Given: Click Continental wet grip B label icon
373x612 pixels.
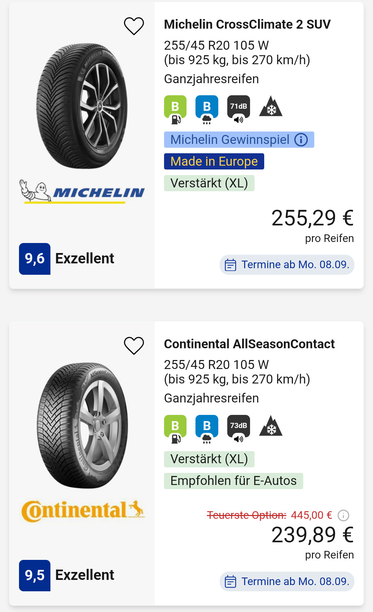Looking at the screenshot, I should pos(207,428).
